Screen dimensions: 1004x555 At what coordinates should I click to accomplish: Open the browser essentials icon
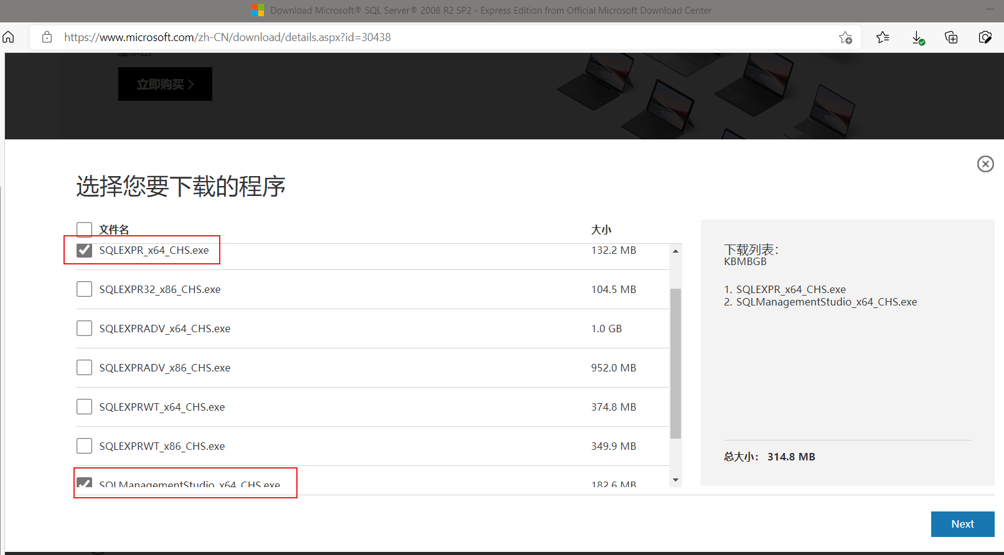click(985, 37)
